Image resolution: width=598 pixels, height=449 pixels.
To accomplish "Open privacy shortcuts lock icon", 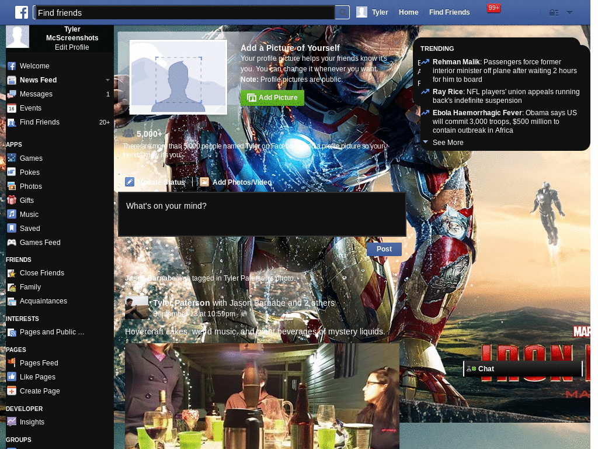I will [x=554, y=13].
